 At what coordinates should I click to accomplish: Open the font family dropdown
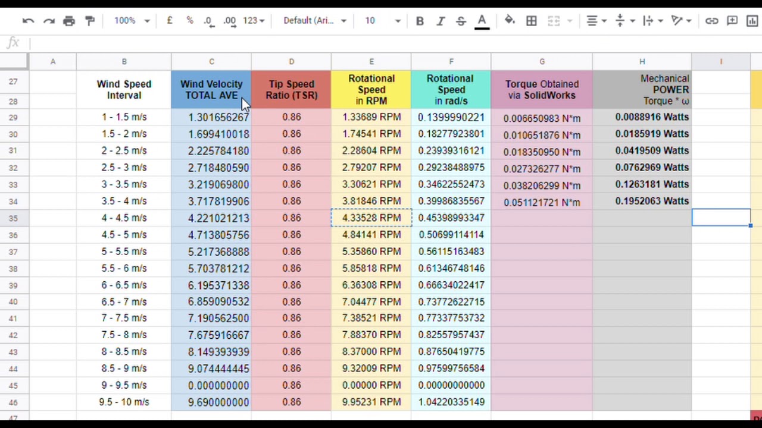click(x=315, y=21)
